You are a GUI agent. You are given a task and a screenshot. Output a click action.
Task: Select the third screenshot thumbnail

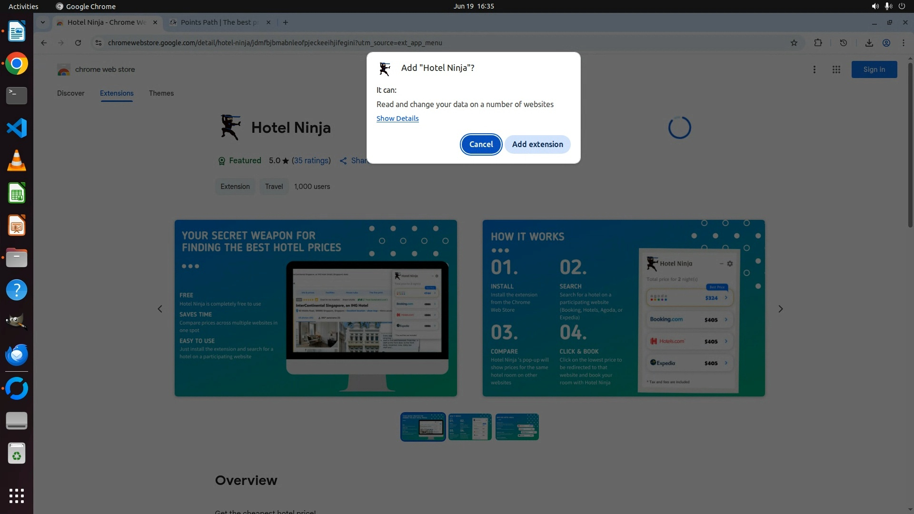pyautogui.click(x=517, y=427)
